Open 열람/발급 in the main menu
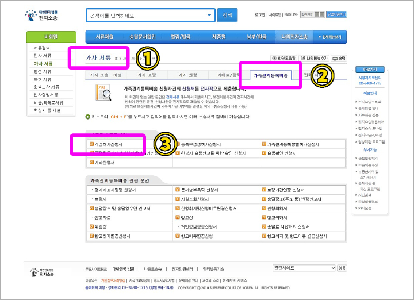 click(x=181, y=37)
